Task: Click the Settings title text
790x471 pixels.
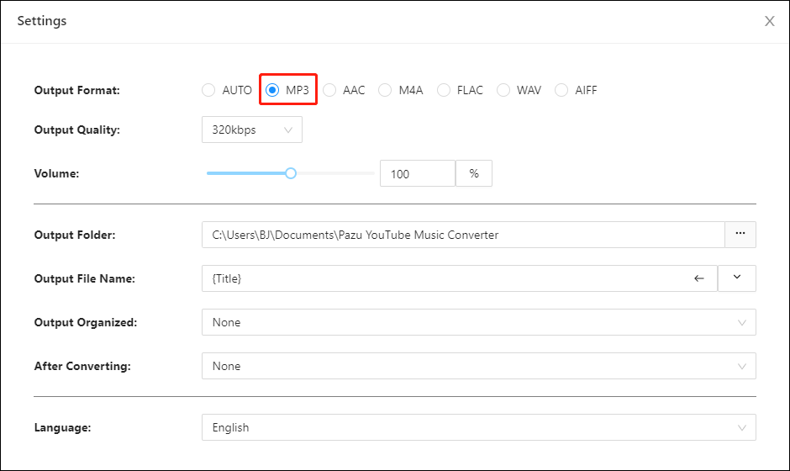Action: (x=42, y=21)
